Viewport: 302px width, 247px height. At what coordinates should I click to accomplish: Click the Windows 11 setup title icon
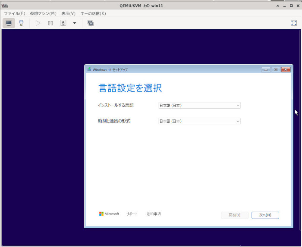coord(89,69)
